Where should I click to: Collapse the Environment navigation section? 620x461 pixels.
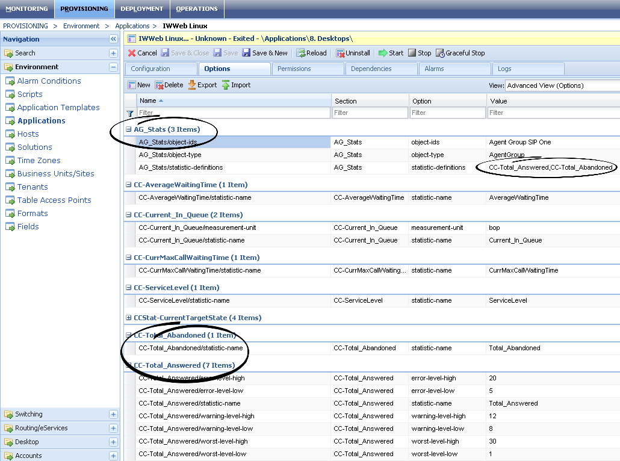click(x=113, y=67)
